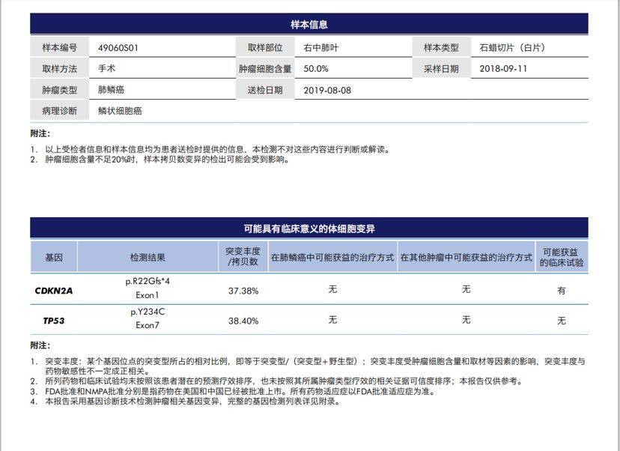620x451 pixels.
Task: Click the 37.38% mutation abundance value
Action: tap(243, 291)
